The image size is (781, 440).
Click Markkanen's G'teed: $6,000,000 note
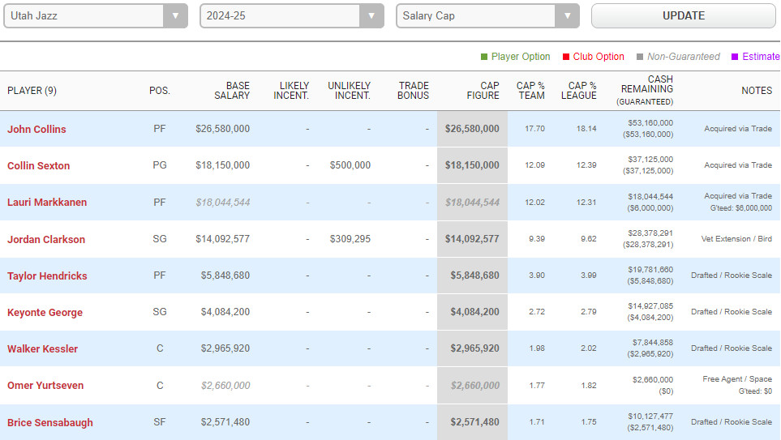point(740,208)
